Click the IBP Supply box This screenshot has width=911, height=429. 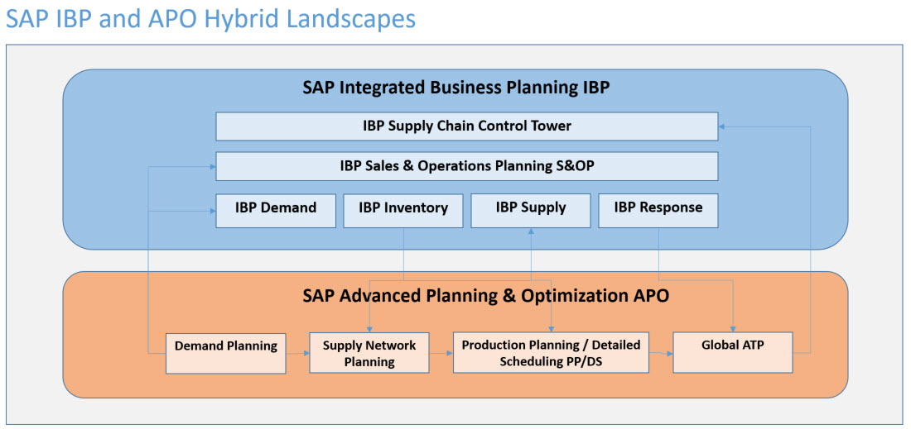point(530,211)
